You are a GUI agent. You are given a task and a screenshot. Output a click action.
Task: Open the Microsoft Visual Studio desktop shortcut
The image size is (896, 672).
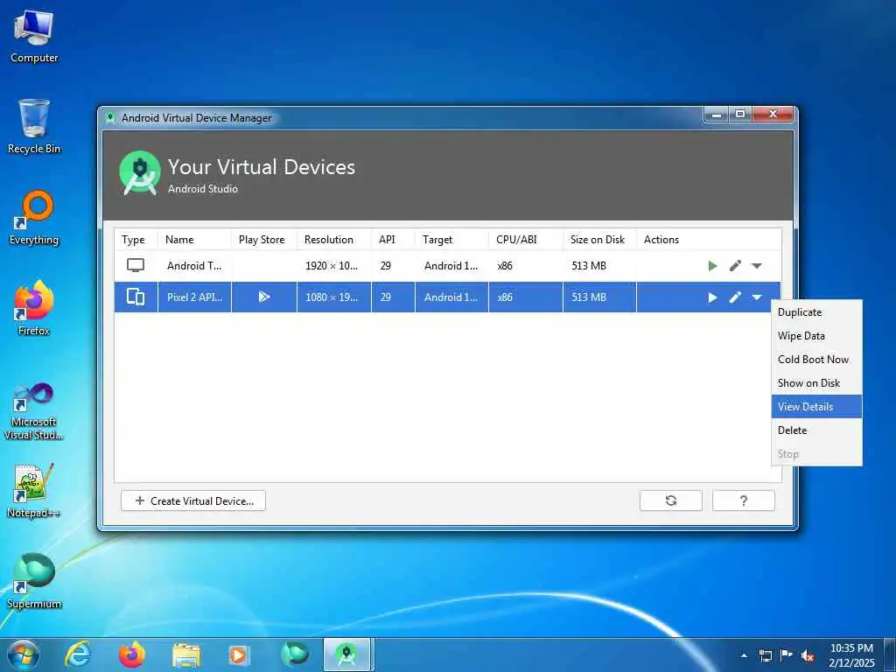(x=34, y=411)
